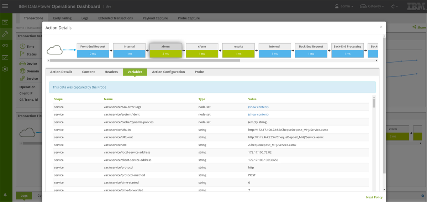Select the Transactions tab
The width and height of the screenshot is (427, 202).
tap(33, 18)
